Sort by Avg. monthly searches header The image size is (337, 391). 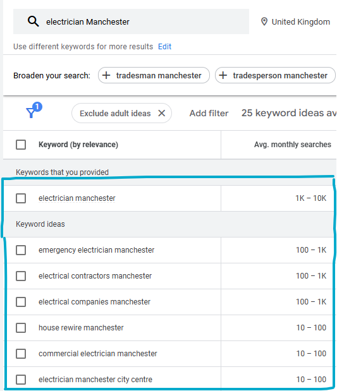(293, 145)
